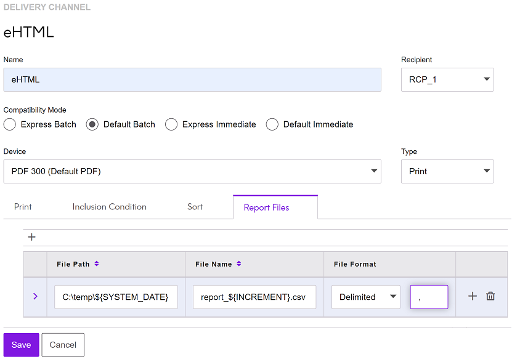
Task: Expand the report file row details
Action: [x=35, y=297]
